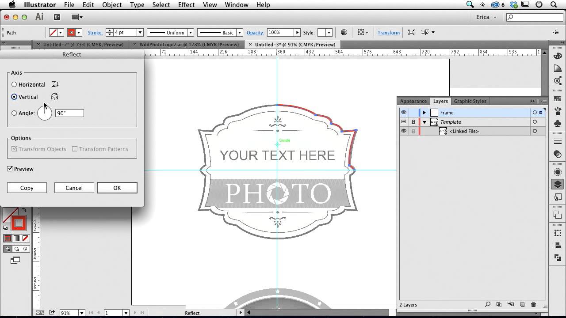Click the Color mode button in toolbox
This screenshot has width=566, height=318.
(x=8, y=238)
